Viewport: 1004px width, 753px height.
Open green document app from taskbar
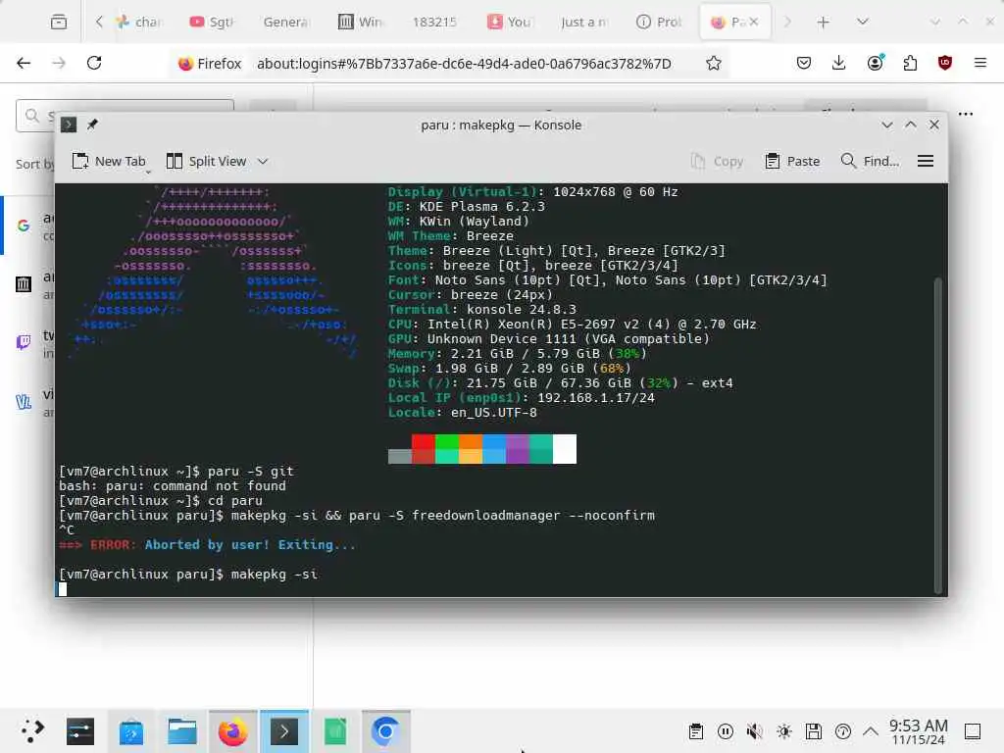(335, 731)
